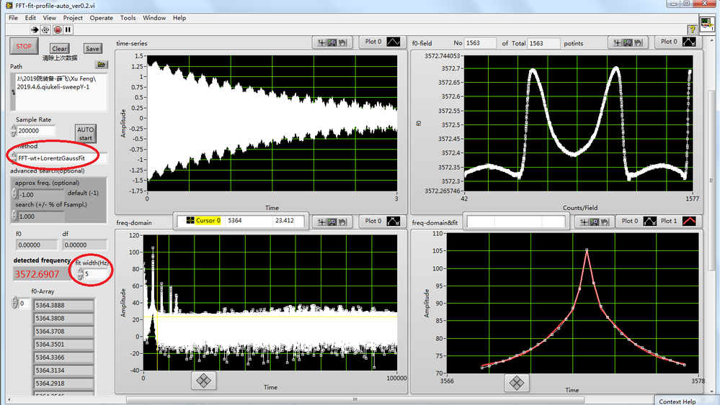
Task: Click the Run arrow in the toolbar
Action: 35,29
